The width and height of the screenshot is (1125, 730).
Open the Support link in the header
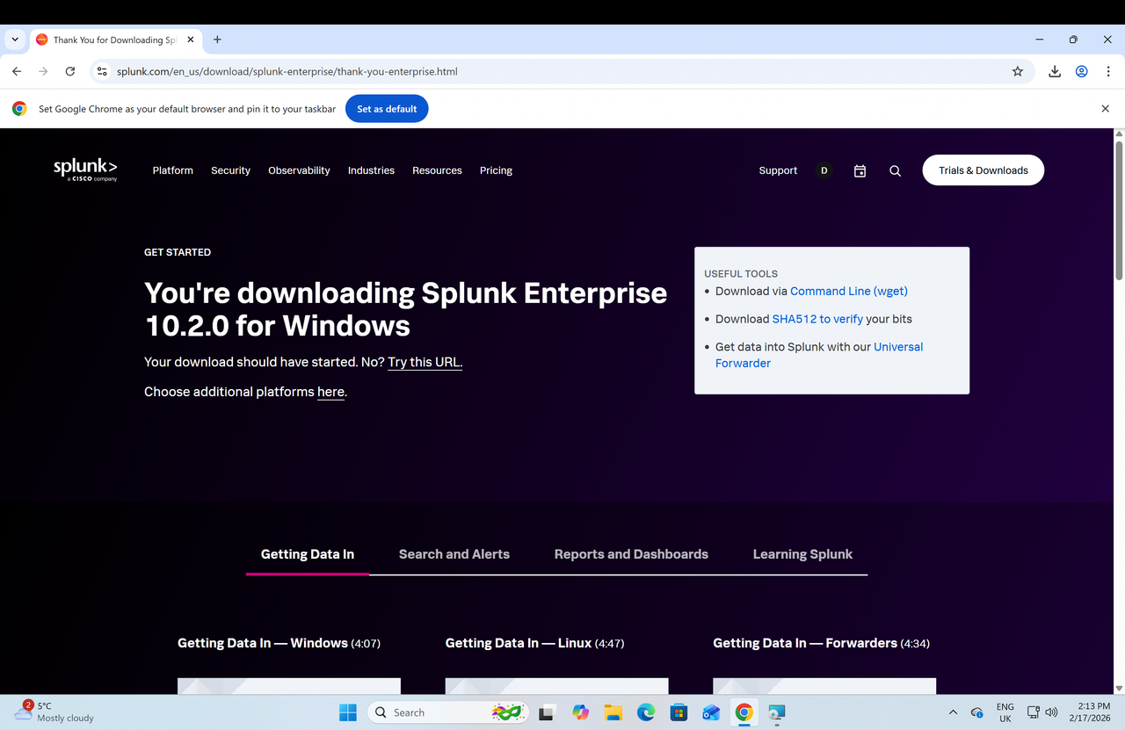click(x=778, y=170)
